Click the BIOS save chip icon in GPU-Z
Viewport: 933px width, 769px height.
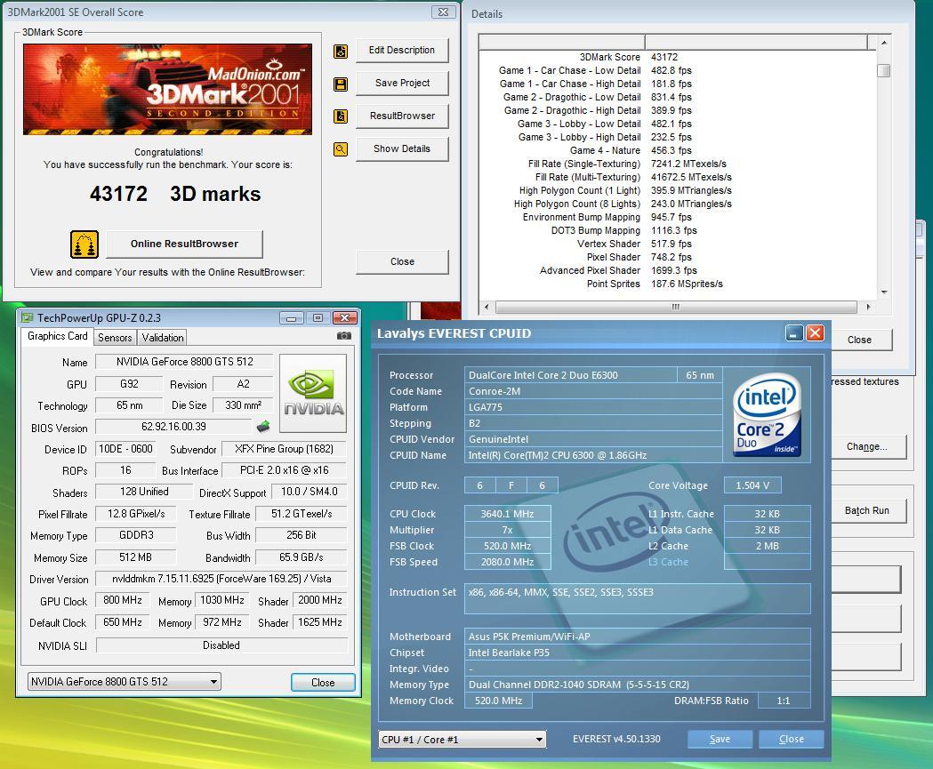click(x=263, y=427)
